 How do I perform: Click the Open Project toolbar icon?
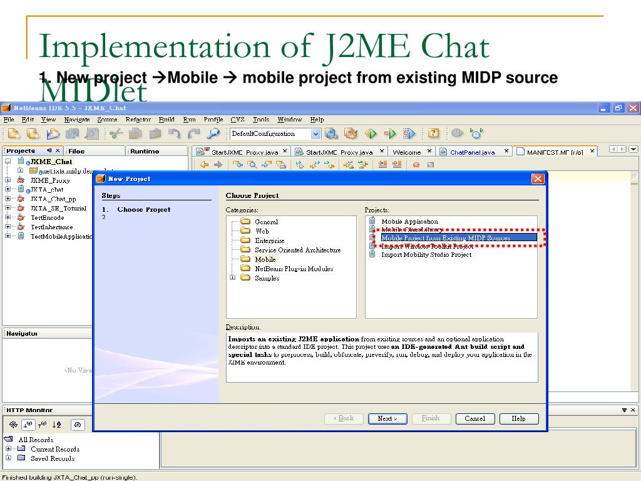(53, 133)
